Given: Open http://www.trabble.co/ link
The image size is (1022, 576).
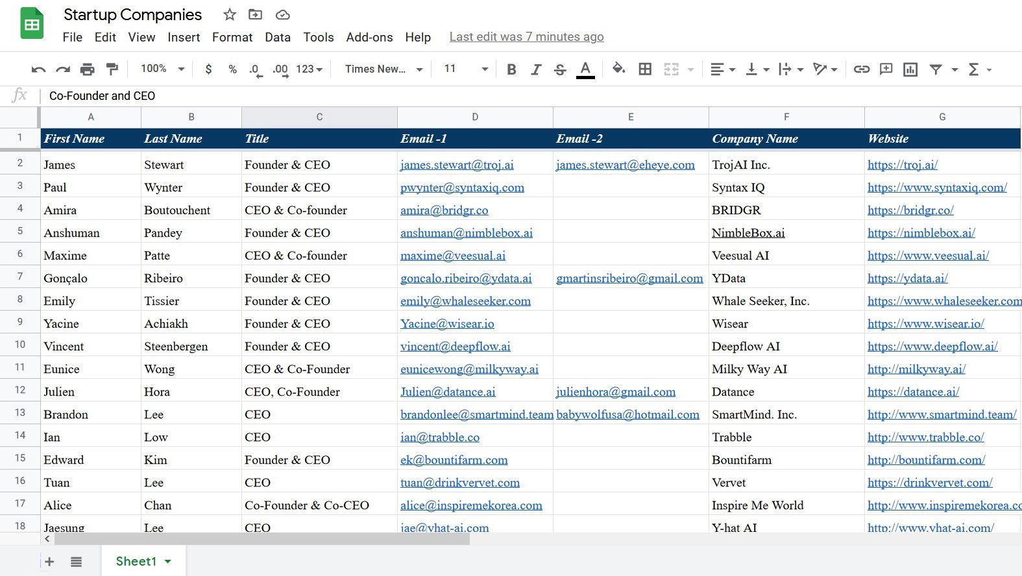Looking at the screenshot, I should click(x=926, y=437).
